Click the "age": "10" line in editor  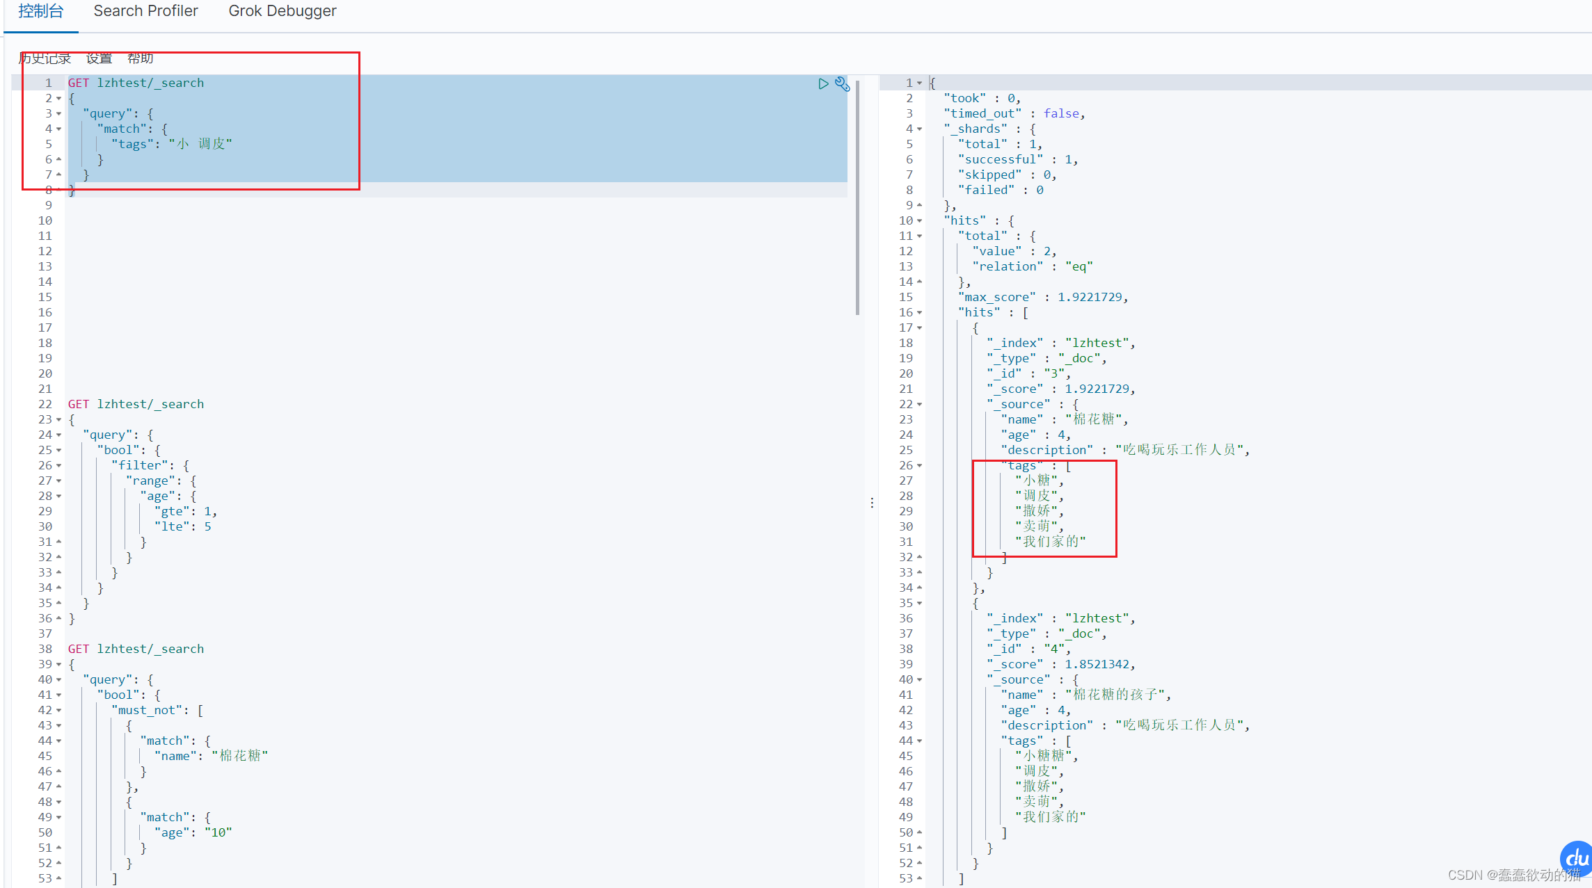point(193,832)
